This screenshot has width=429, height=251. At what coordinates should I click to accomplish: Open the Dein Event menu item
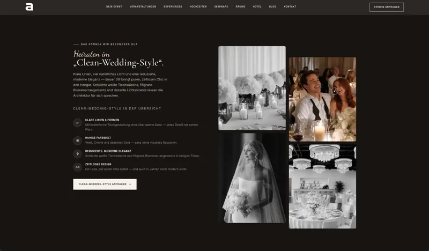(114, 6)
